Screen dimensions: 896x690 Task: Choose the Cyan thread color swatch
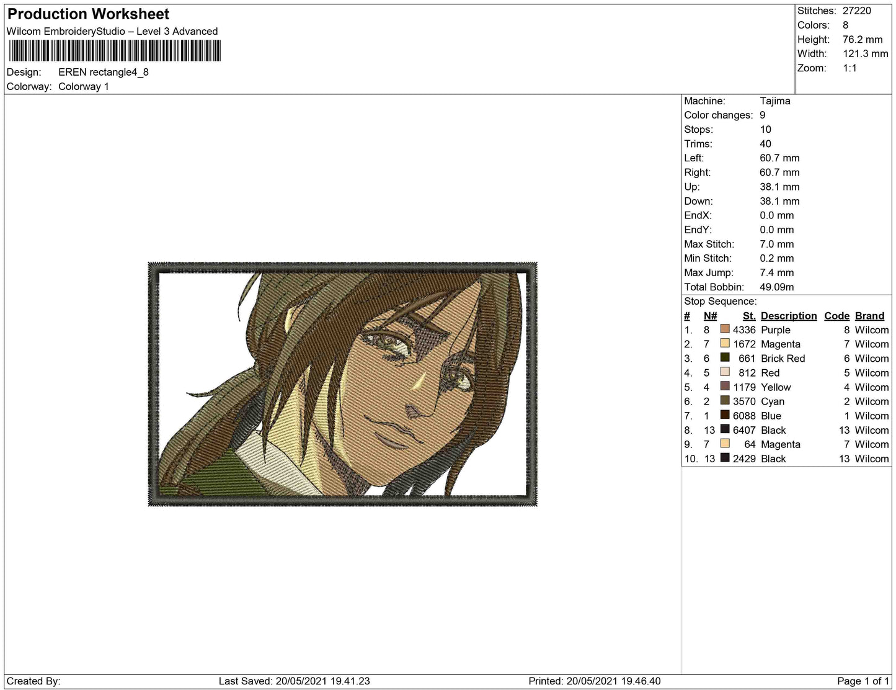(724, 400)
